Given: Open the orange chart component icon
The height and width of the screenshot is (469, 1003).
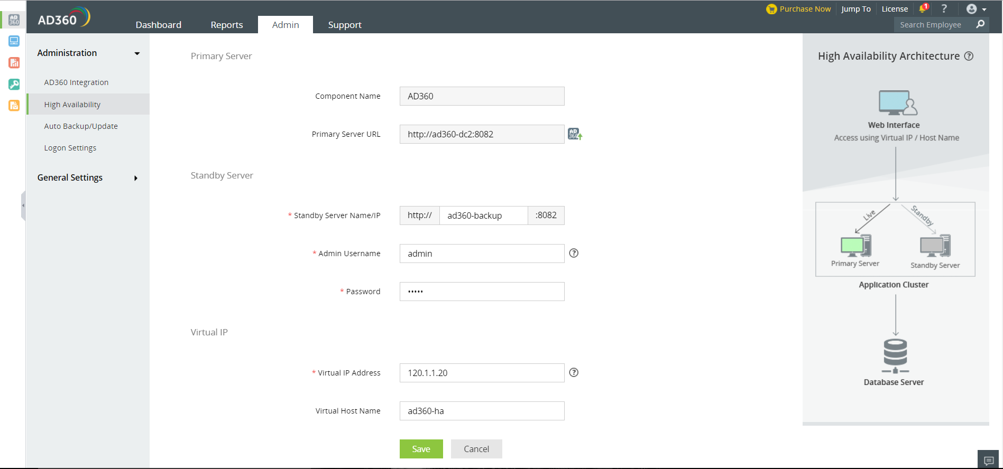Looking at the screenshot, I should point(14,63).
